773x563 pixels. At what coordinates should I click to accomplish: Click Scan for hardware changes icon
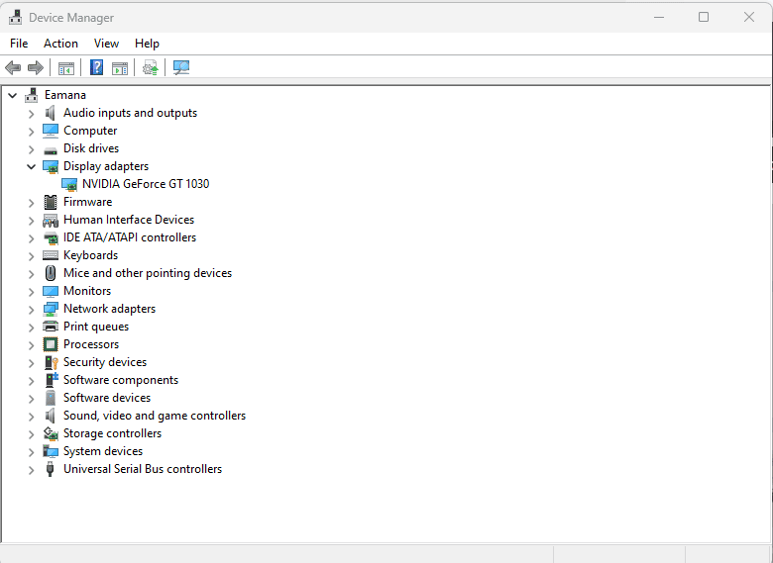181,67
